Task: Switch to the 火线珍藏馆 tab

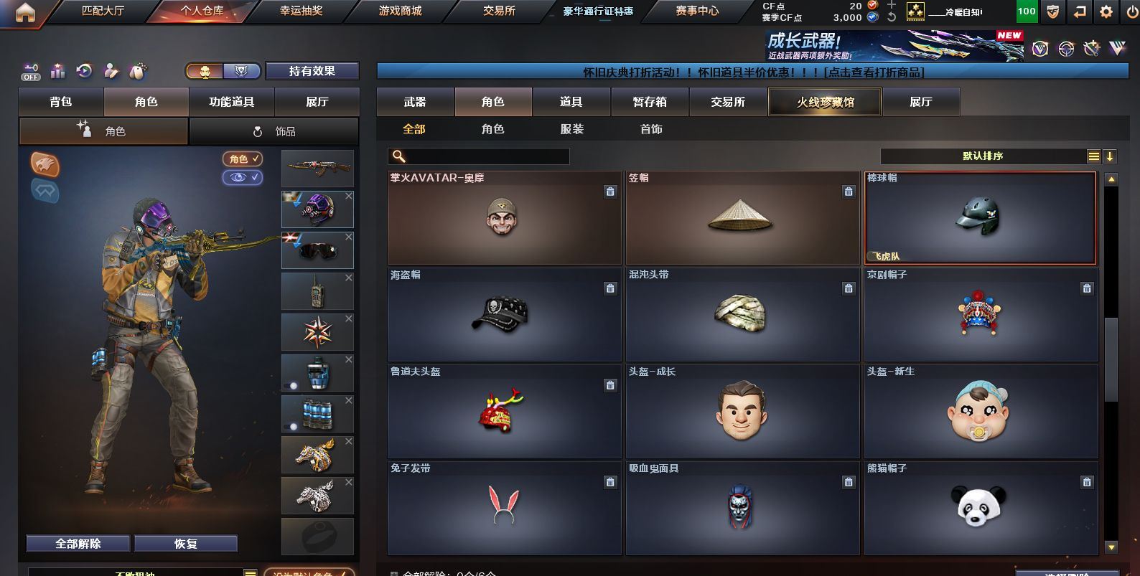Action: coord(825,102)
